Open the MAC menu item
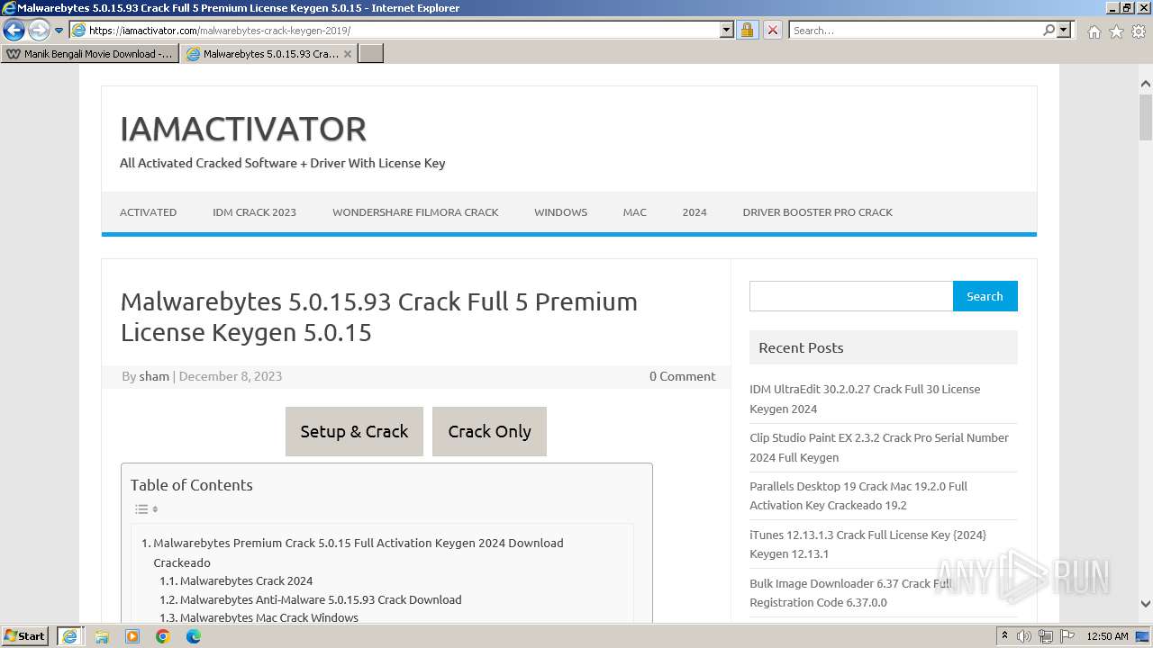 click(635, 212)
